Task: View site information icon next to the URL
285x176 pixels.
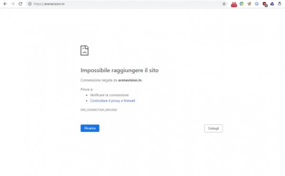Action: 29,4
